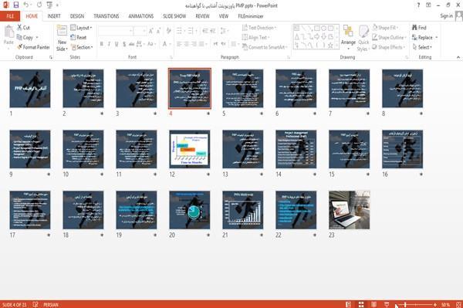The width and height of the screenshot is (463, 308).
Task: Select slide 20 pie chart thumbnail
Action: click(190, 210)
